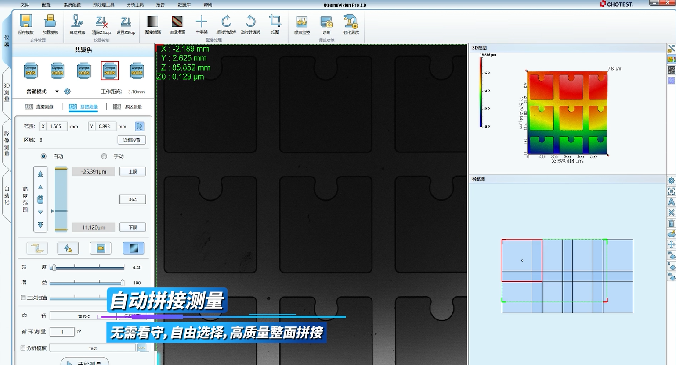Switch to the 多区测量 tab
The image size is (676, 365).
tap(128, 107)
